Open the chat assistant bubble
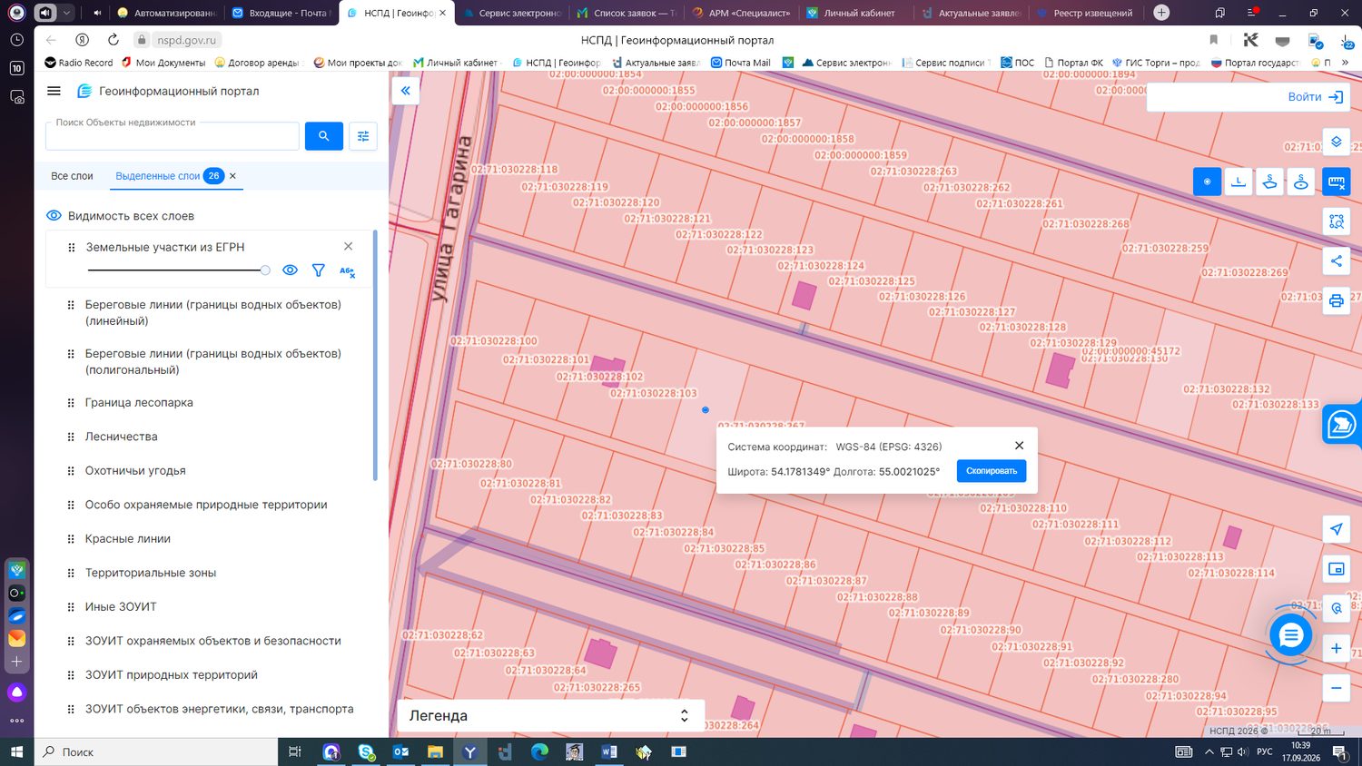This screenshot has height=766, width=1362. [x=1290, y=635]
